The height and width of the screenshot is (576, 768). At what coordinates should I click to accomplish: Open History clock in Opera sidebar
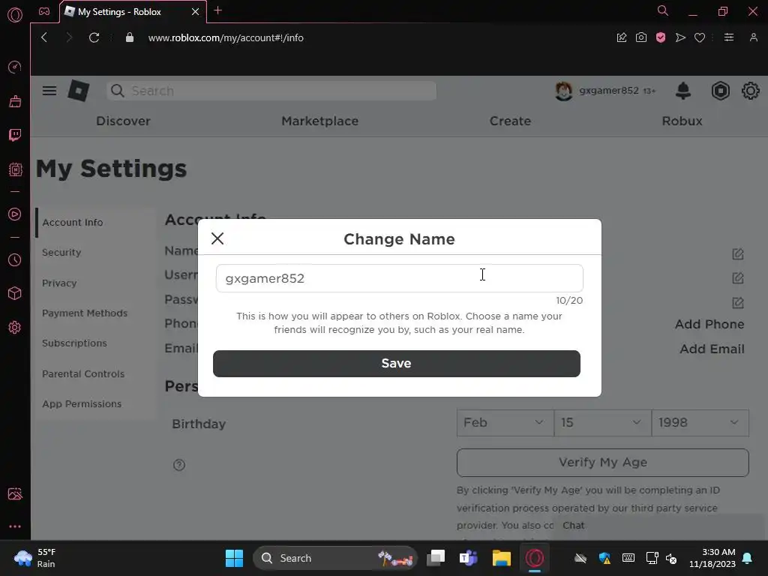pos(15,259)
